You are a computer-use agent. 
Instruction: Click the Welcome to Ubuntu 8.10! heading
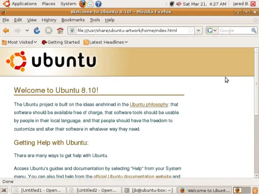56,90
